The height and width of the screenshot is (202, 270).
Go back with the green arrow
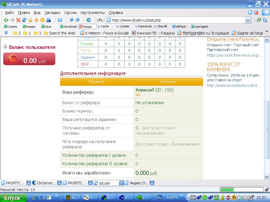tap(6, 20)
